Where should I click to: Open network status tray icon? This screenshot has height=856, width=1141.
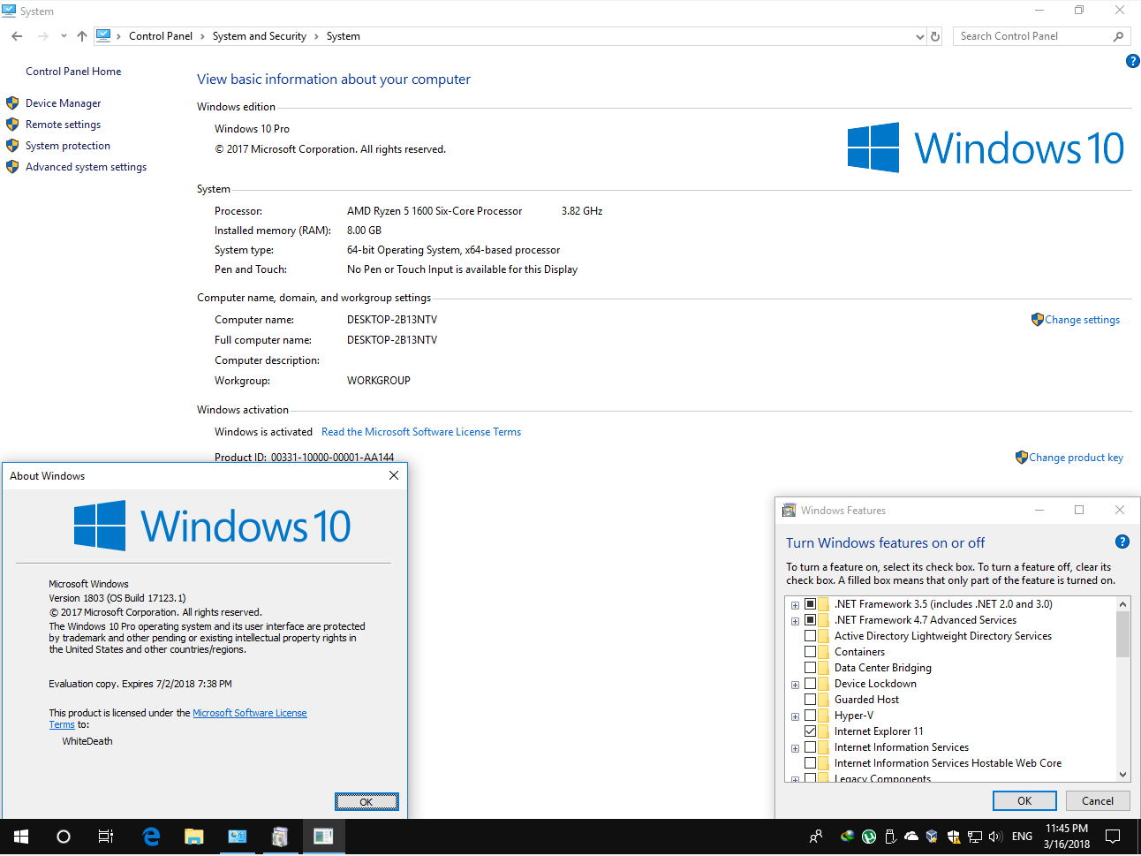tap(975, 836)
